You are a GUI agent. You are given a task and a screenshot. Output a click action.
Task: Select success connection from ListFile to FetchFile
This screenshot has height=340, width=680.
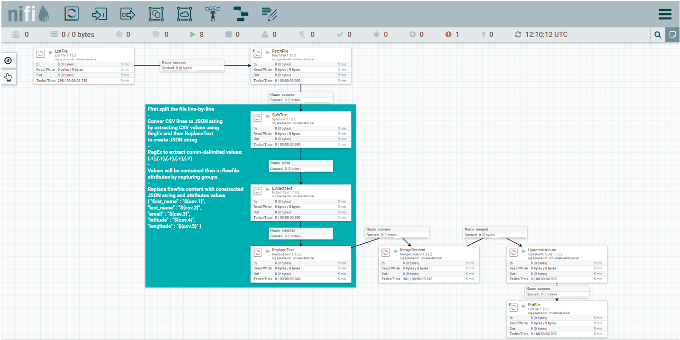(x=192, y=65)
